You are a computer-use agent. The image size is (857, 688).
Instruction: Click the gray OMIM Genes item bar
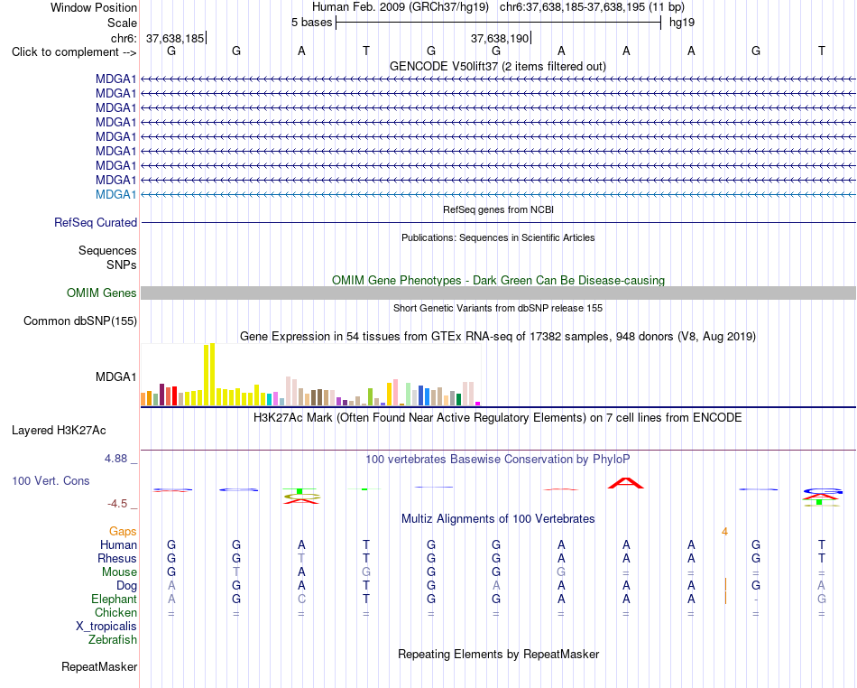pyautogui.click(x=499, y=293)
